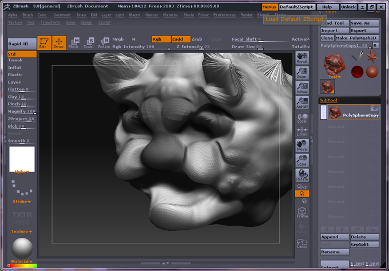Click the Append subtool button
The image size is (389, 271).
coord(335,237)
